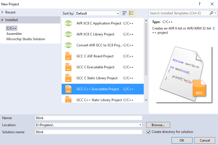This screenshot has height=145, width=218.
Task: Click the GCC C++ Static Library Project icon
Action: point(68,99)
